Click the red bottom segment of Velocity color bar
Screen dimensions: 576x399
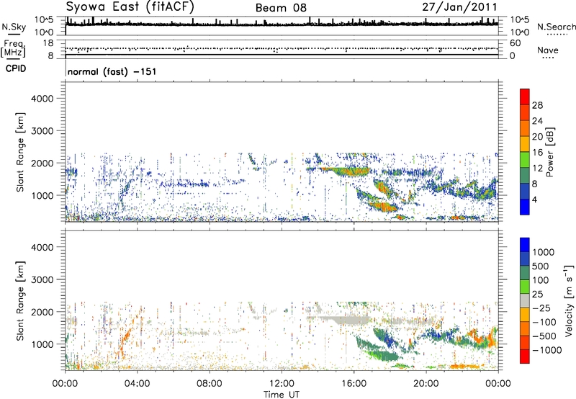tap(525, 357)
